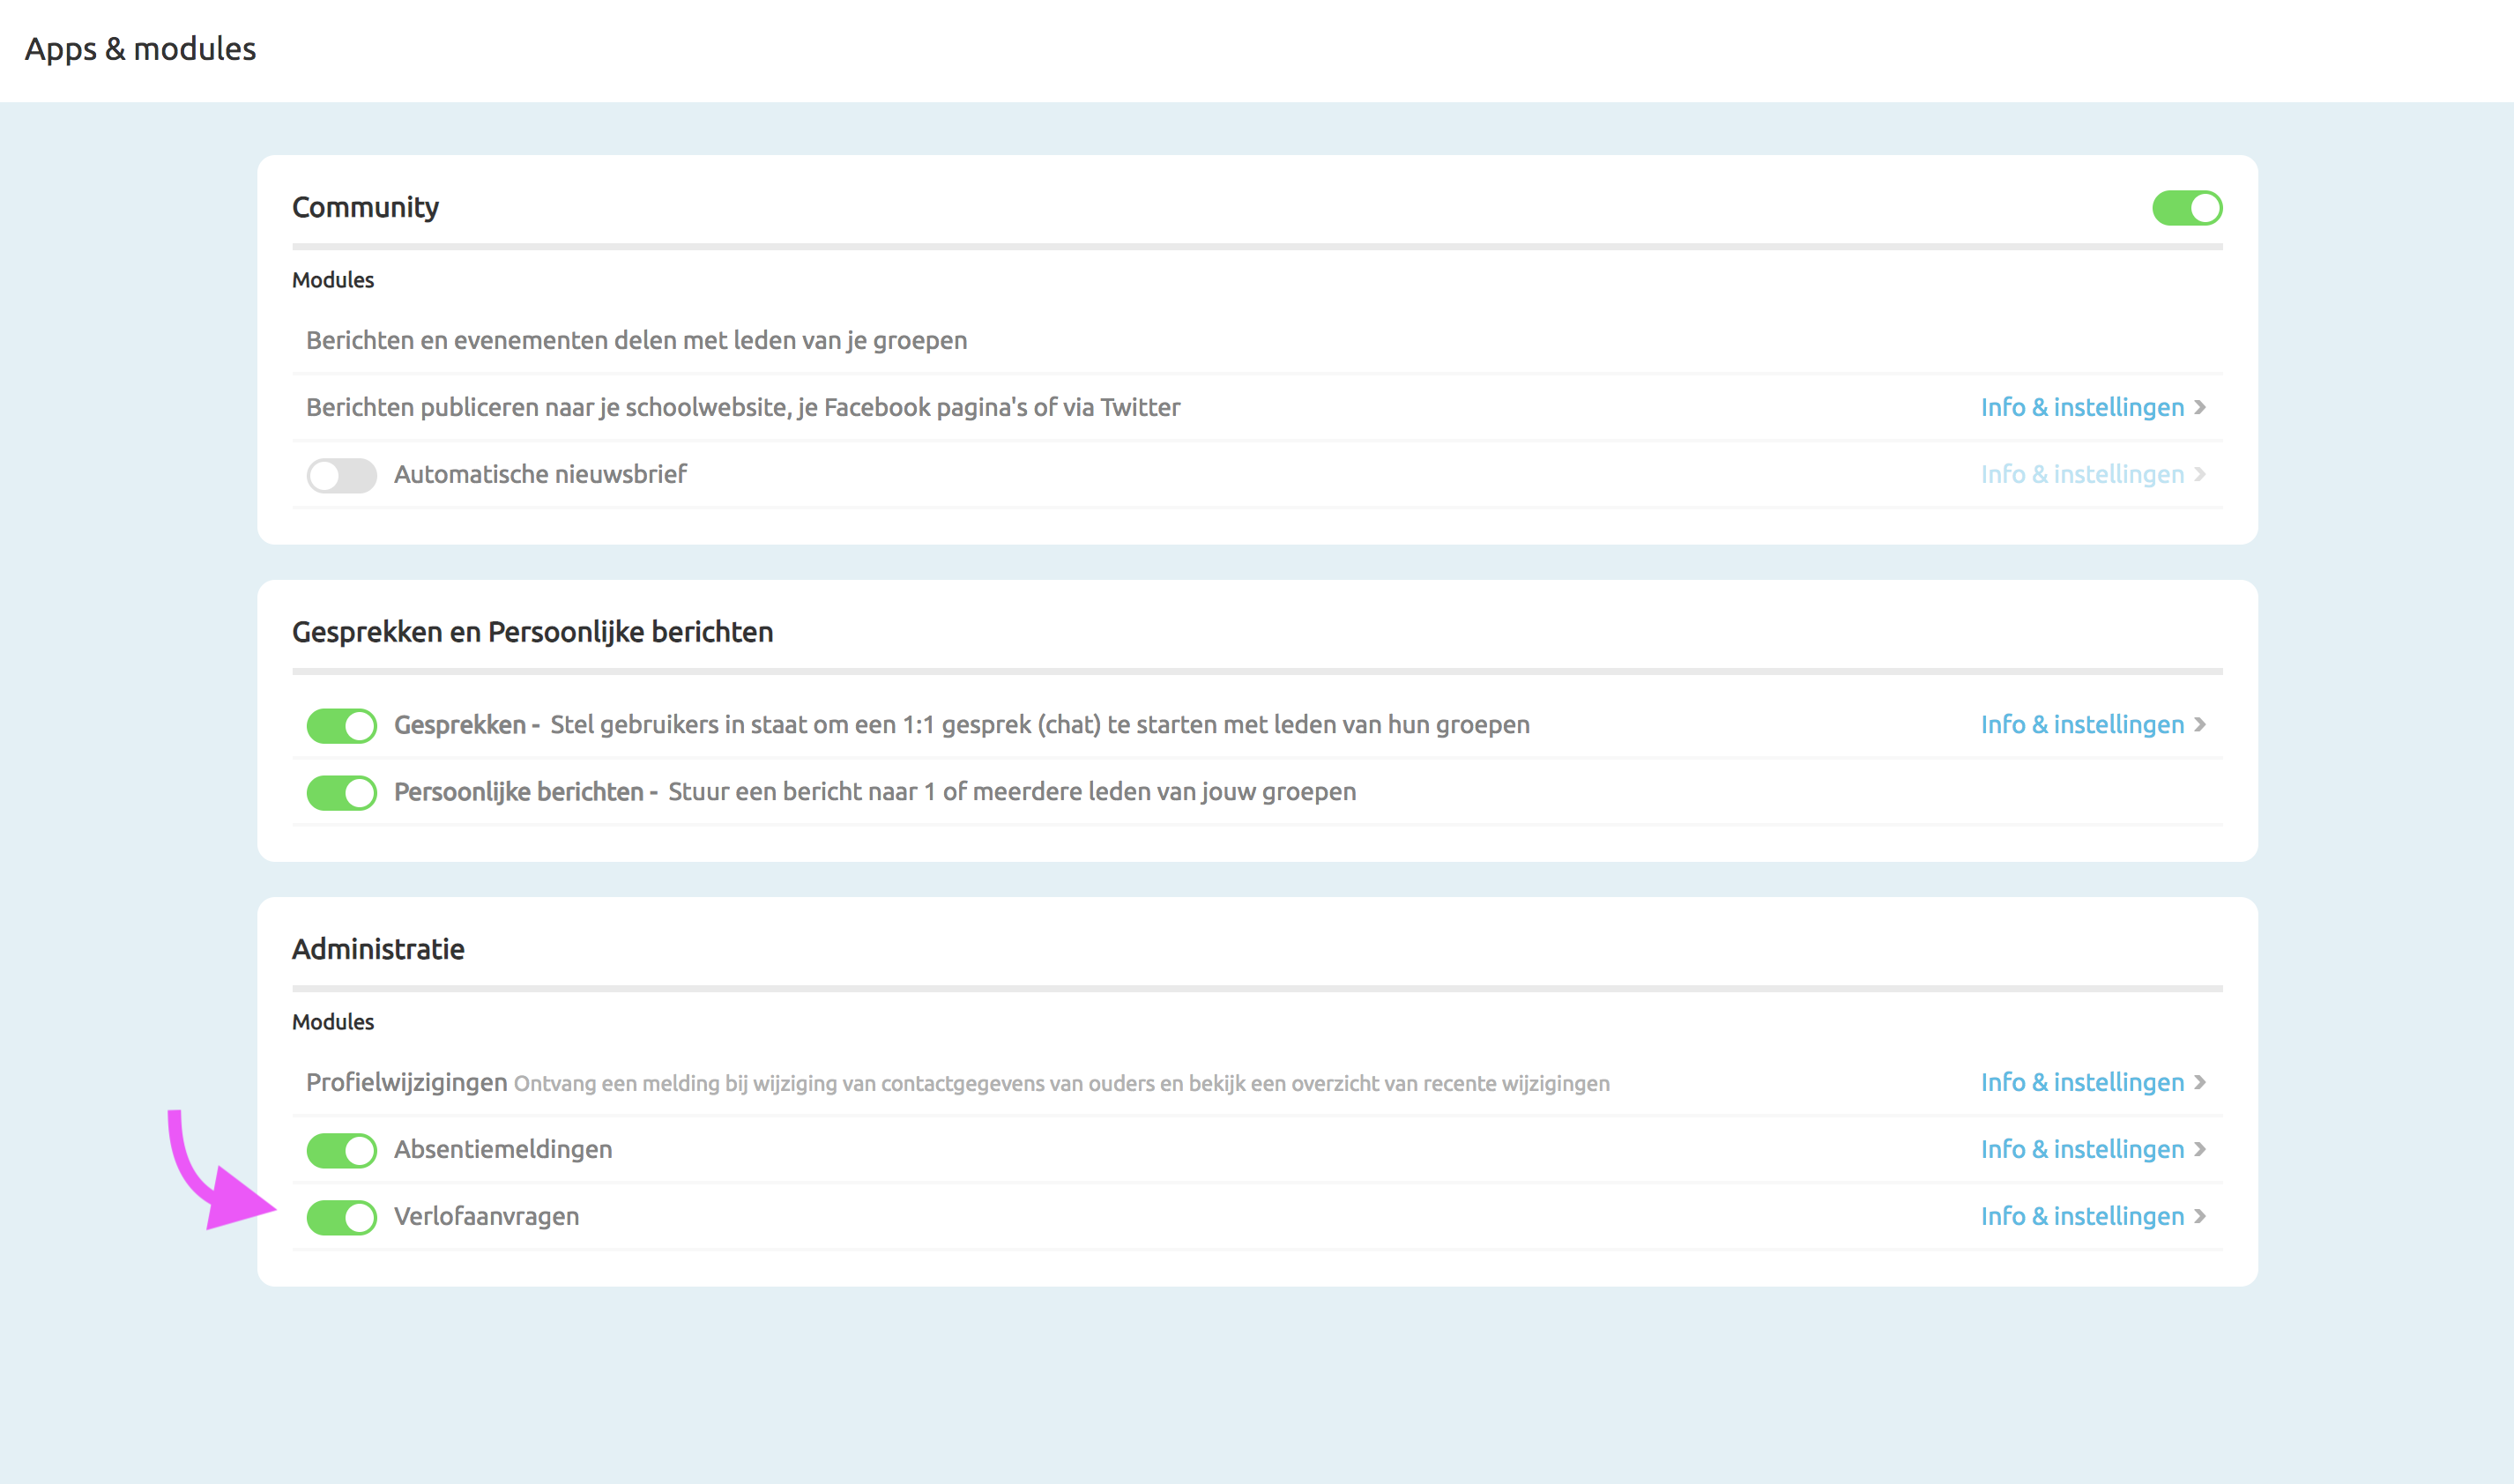The image size is (2514, 1484).
Task: Toggle the Community app switch
Action: click(2186, 208)
